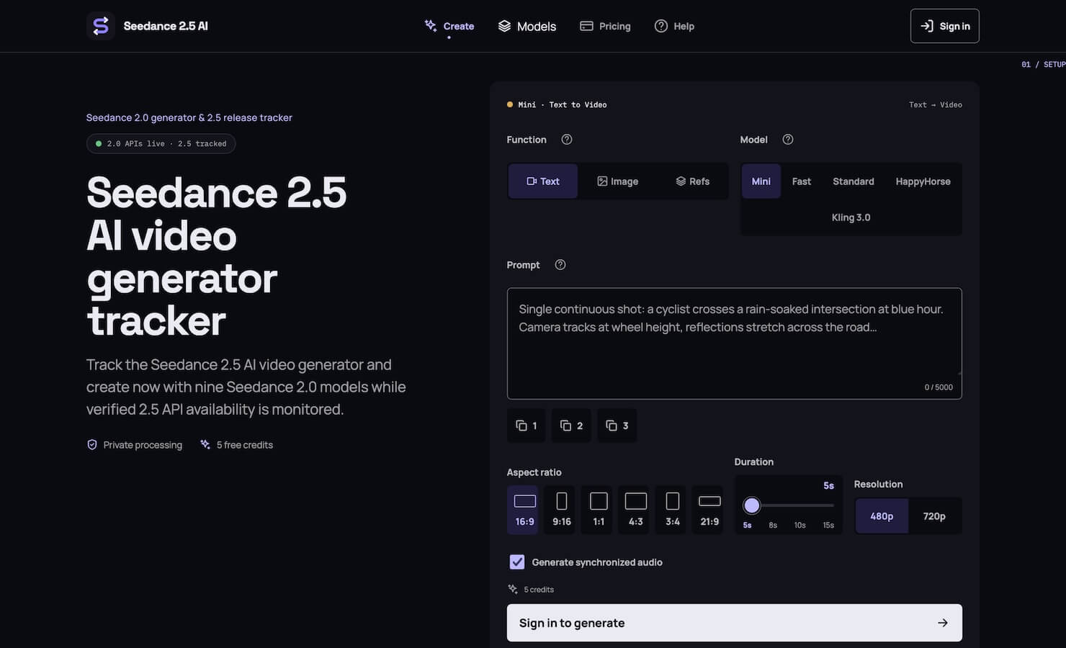Click the Seedance 2.5 AI brand link
This screenshot has height=648, width=1066.
coord(147,26)
